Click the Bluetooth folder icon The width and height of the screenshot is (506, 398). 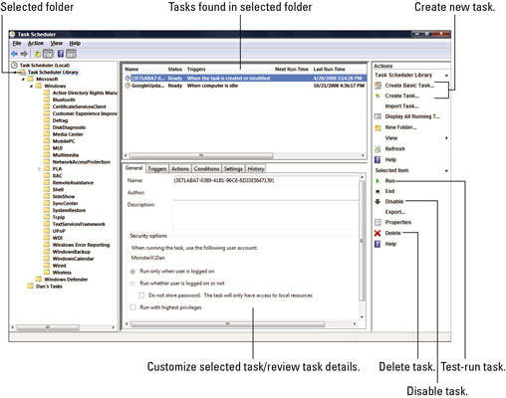click(47, 99)
